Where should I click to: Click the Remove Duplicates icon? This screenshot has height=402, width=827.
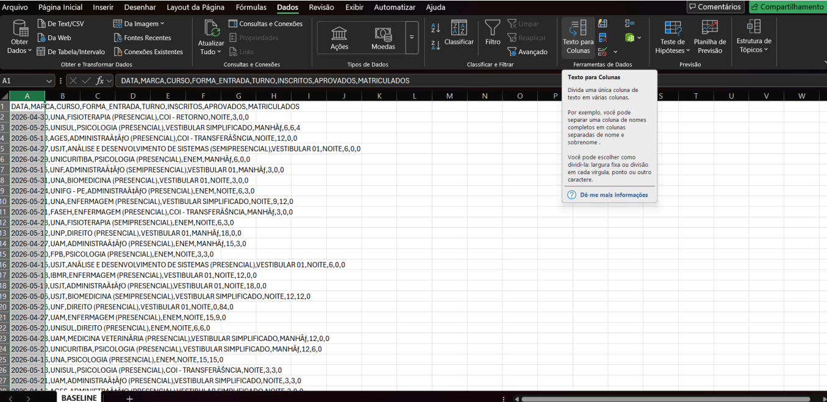[603, 38]
